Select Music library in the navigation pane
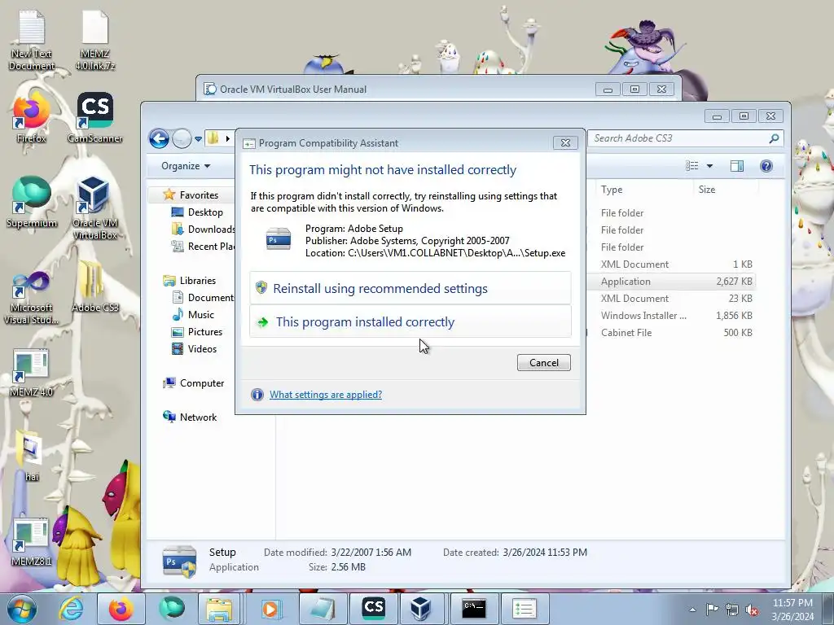The height and width of the screenshot is (625, 834). click(200, 315)
